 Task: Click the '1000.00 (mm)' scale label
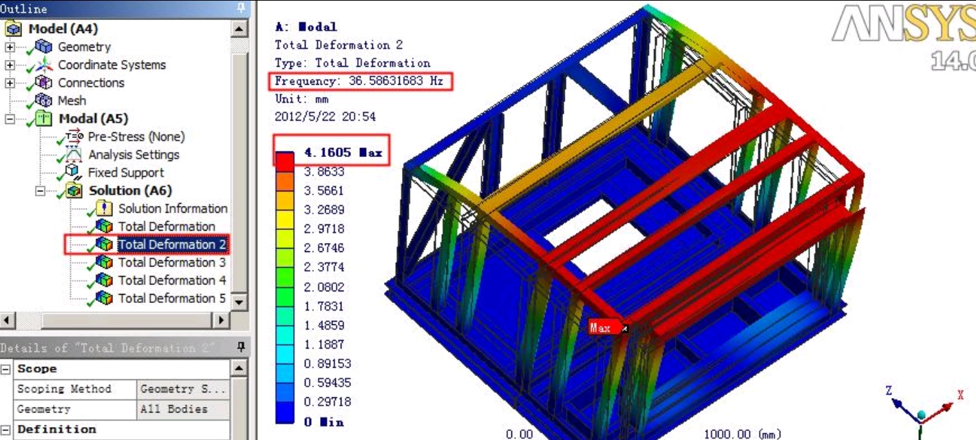click(742, 434)
